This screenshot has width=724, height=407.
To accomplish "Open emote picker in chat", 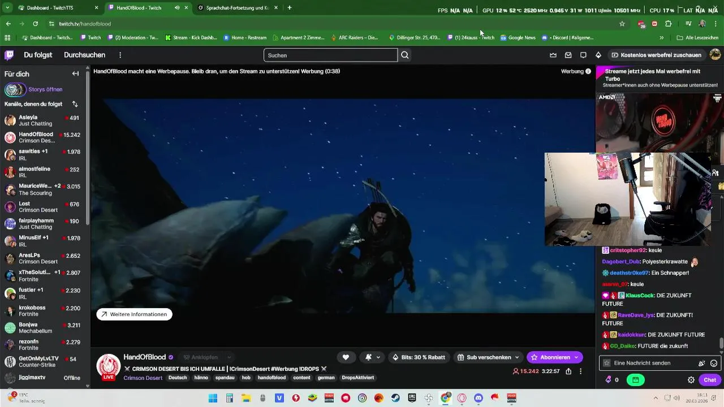I will (x=714, y=363).
